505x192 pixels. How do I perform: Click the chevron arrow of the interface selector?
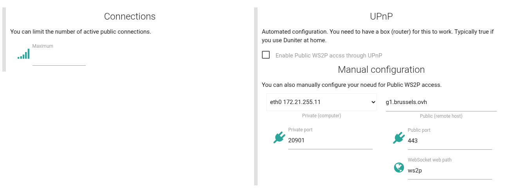point(372,102)
